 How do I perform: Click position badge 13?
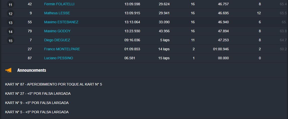11,23
